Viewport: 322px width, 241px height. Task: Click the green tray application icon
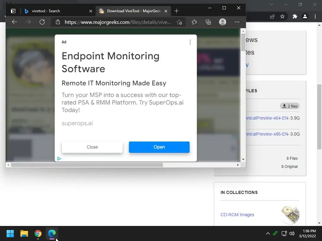[x=275, y=233]
